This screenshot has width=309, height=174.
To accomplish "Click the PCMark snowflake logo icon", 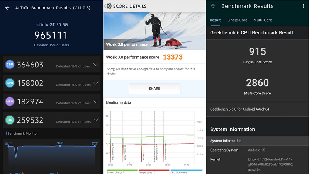I will pos(109,6).
